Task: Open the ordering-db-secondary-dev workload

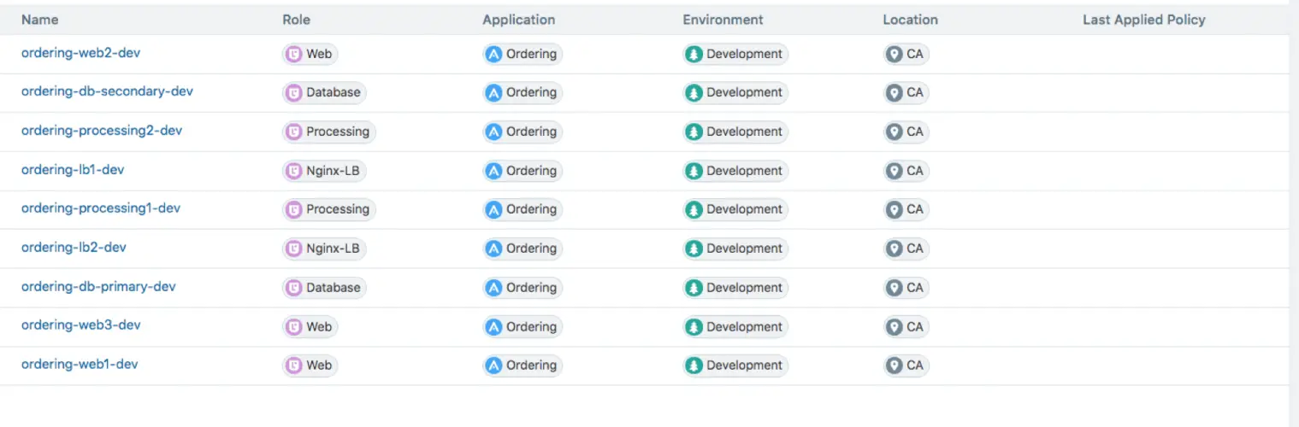Action: point(107,91)
